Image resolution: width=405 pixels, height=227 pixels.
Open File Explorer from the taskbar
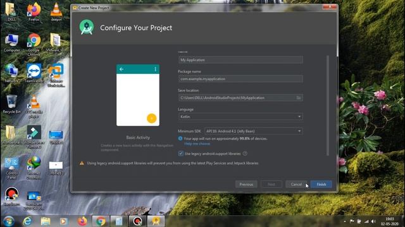(x=46, y=221)
